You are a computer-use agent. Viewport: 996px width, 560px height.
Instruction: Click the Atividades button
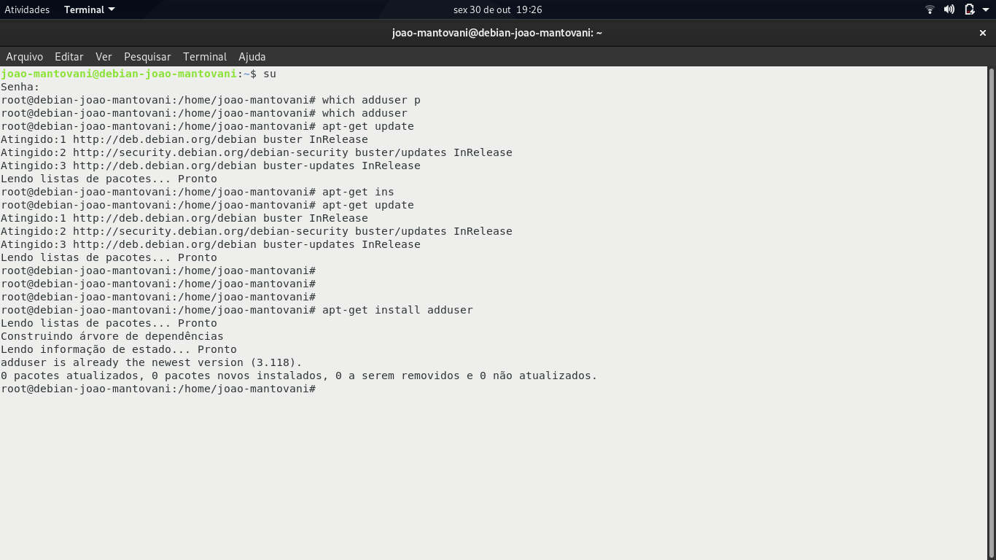click(27, 9)
